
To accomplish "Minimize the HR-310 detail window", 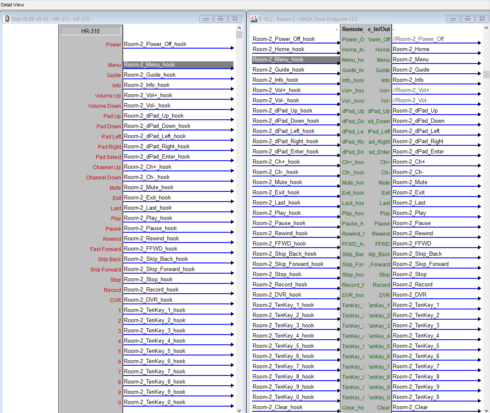I will (206, 19).
